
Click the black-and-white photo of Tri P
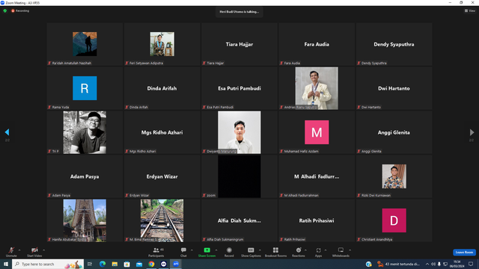tap(85, 132)
